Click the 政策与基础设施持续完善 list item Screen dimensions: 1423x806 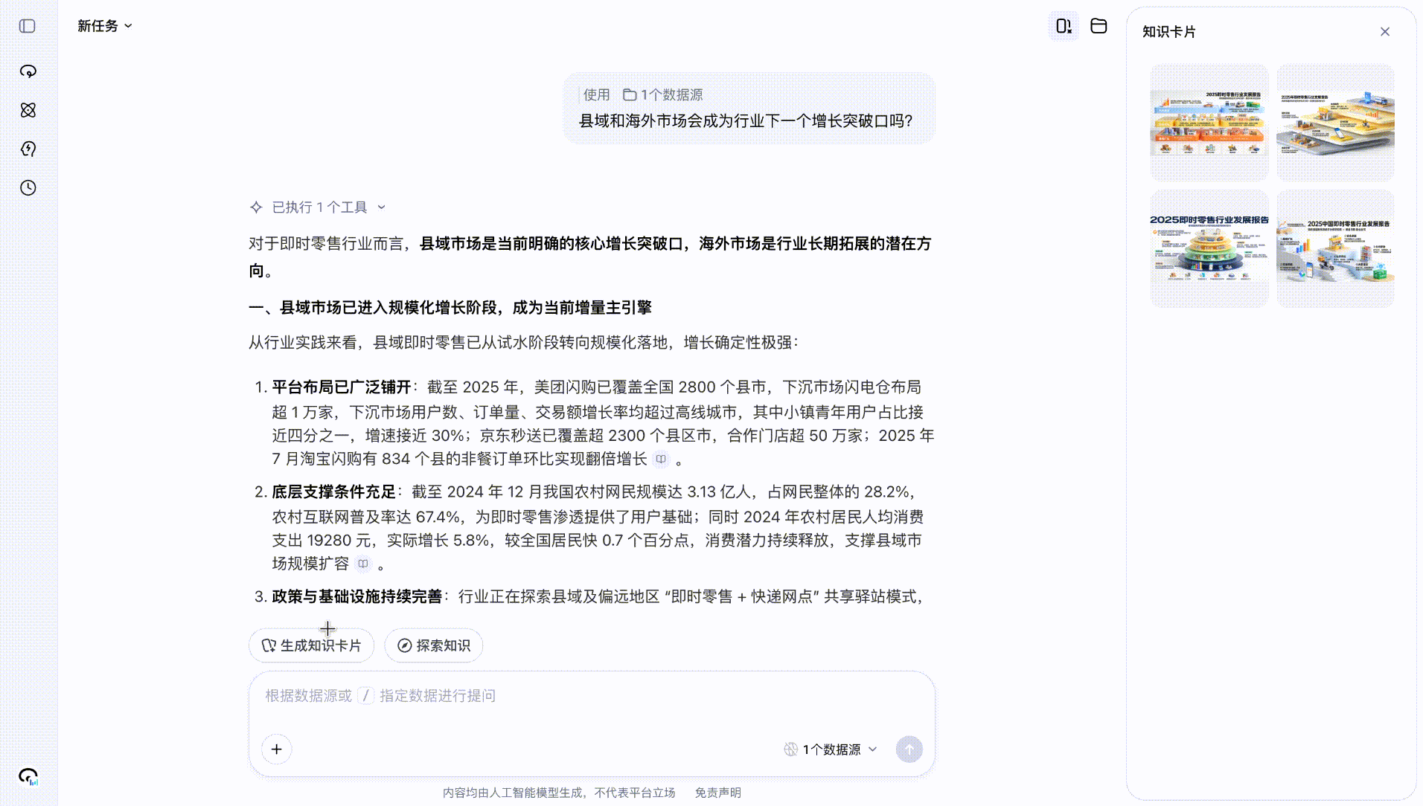point(589,596)
